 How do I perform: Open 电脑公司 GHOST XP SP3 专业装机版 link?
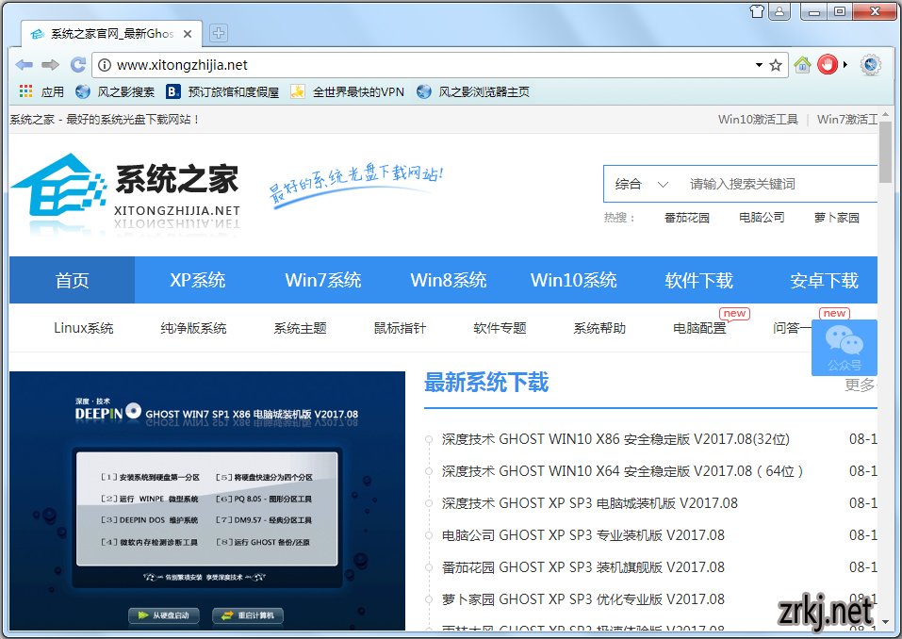pos(583,535)
